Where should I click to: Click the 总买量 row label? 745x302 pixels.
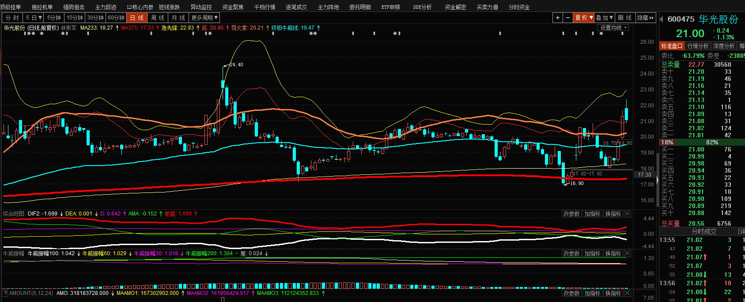(x=670, y=223)
